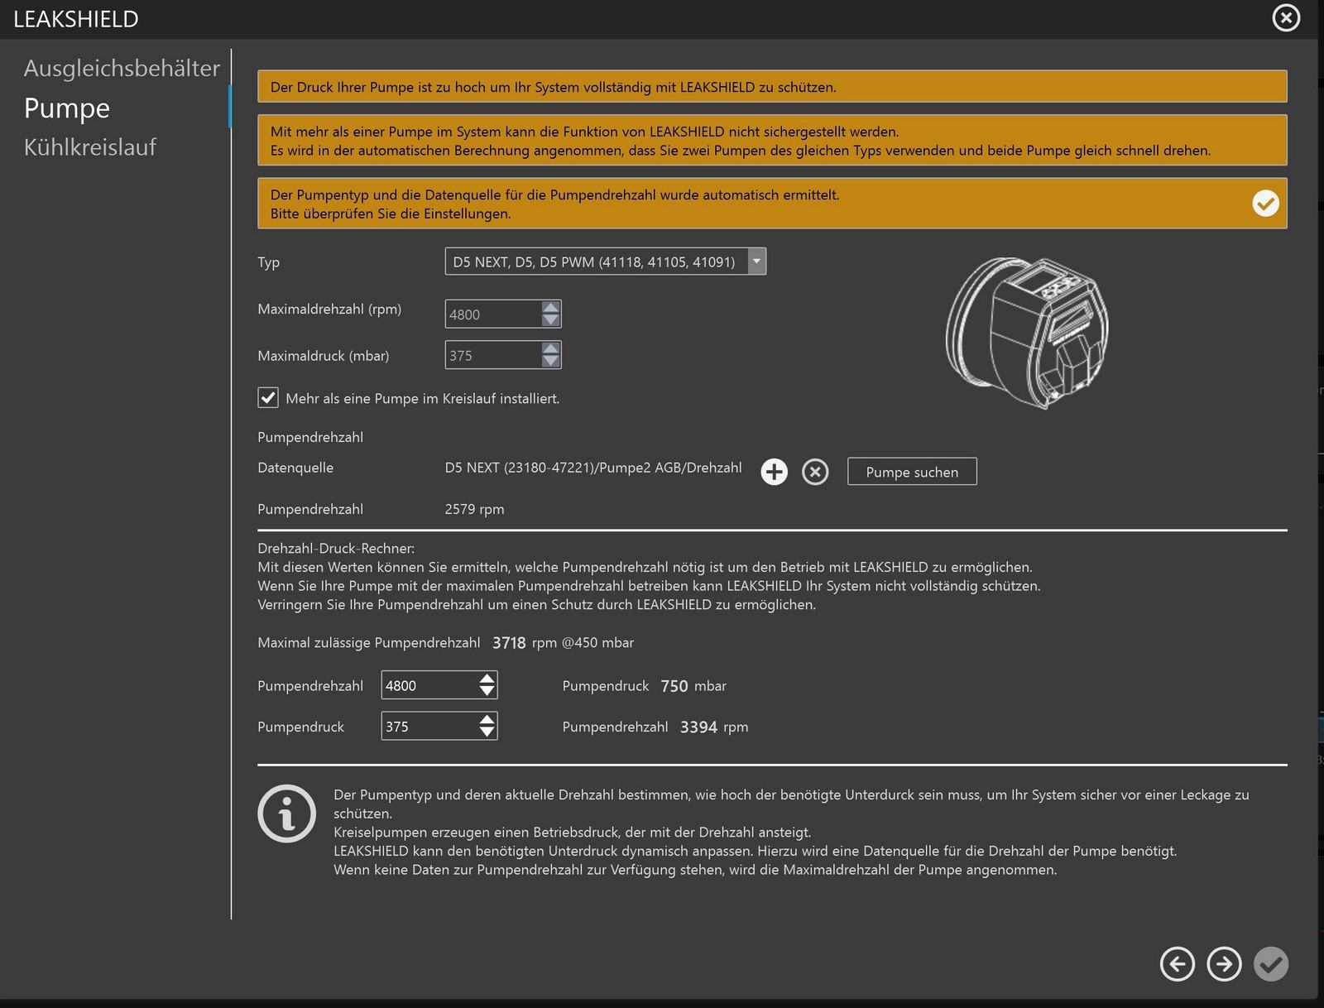Decrease Maximaldruck (mbar) with down arrow
The image size is (1324, 1008).
point(550,362)
